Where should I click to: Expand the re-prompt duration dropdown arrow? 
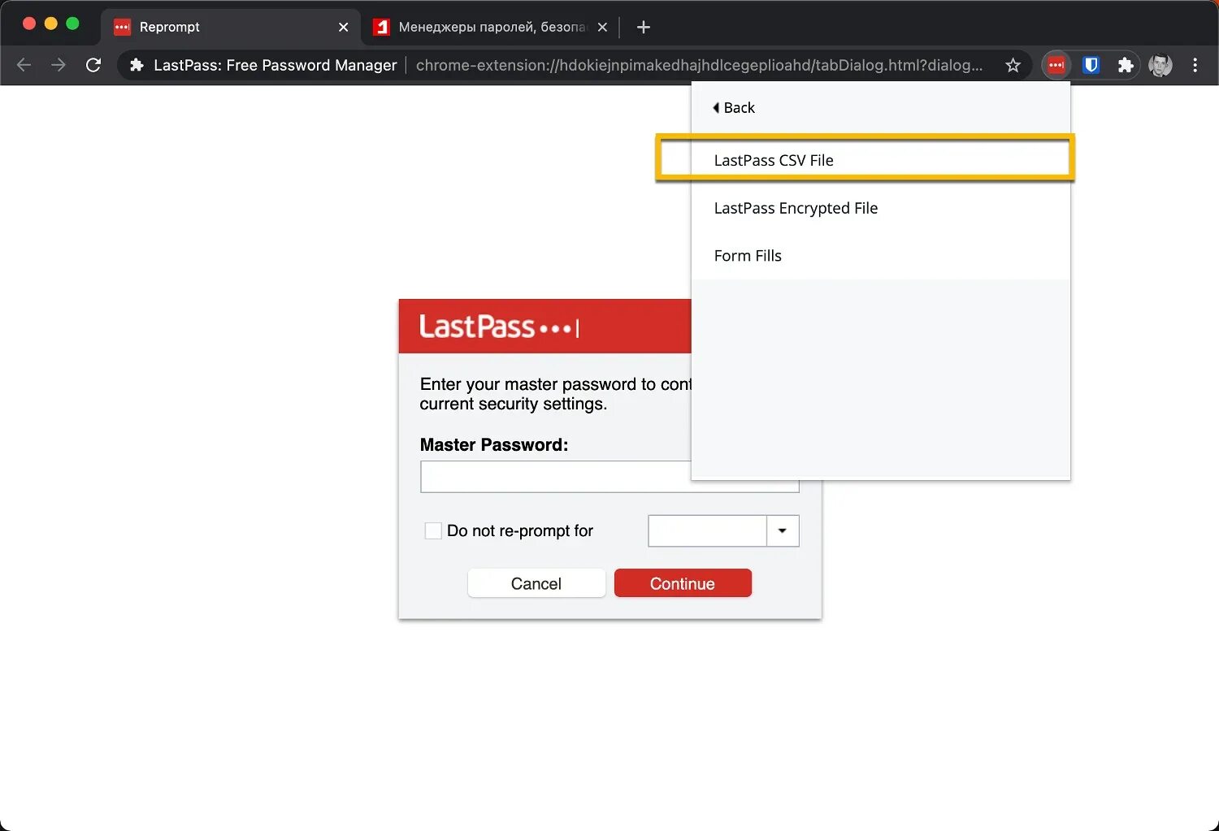[x=783, y=530]
